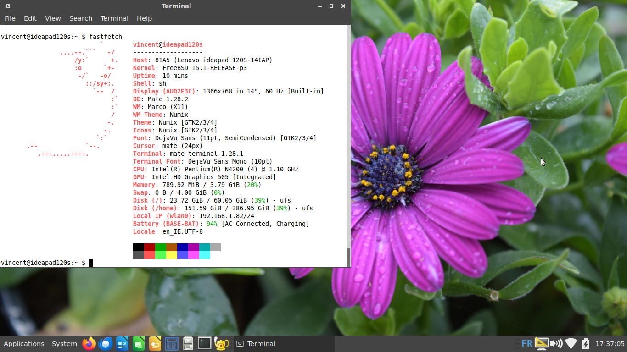Open the window menu icon in title bar
627x352 pixels.
[8, 6]
